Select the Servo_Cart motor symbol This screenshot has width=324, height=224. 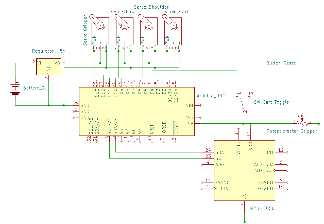point(173,31)
